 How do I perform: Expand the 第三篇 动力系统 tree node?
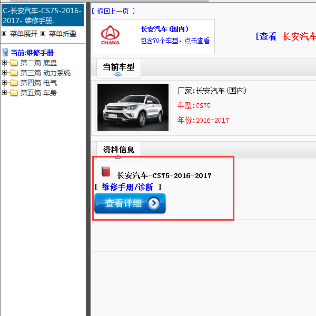click(x=4, y=72)
